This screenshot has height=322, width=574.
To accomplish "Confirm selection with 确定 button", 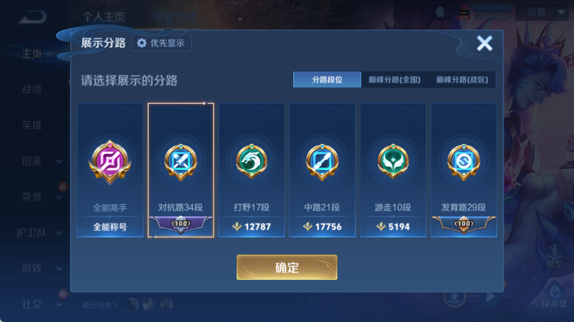I will point(287,267).
